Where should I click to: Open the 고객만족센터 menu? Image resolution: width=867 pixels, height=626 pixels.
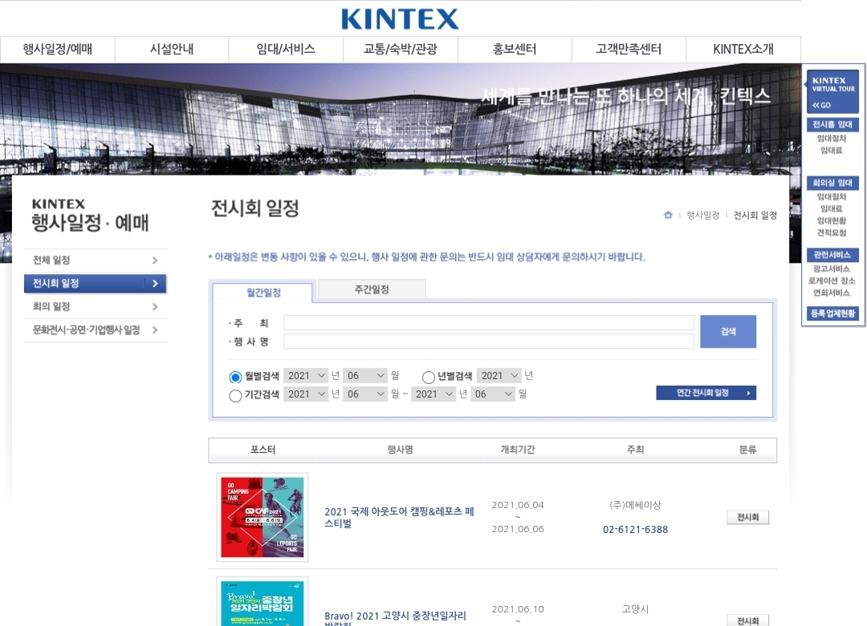click(x=629, y=49)
